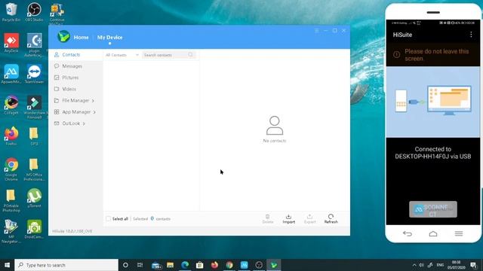The image size is (483, 271).
Task: Select the Wondershare Filmora9 desktop icon
Action: pyautogui.click(x=35, y=107)
